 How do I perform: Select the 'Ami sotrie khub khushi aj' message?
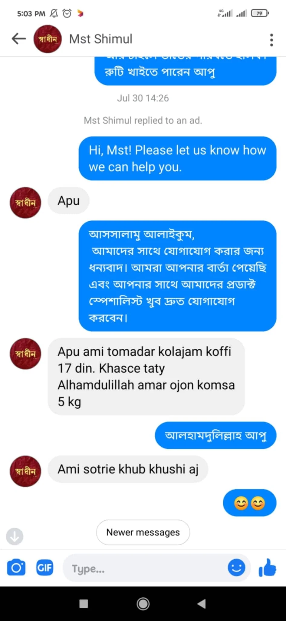(128, 469)
